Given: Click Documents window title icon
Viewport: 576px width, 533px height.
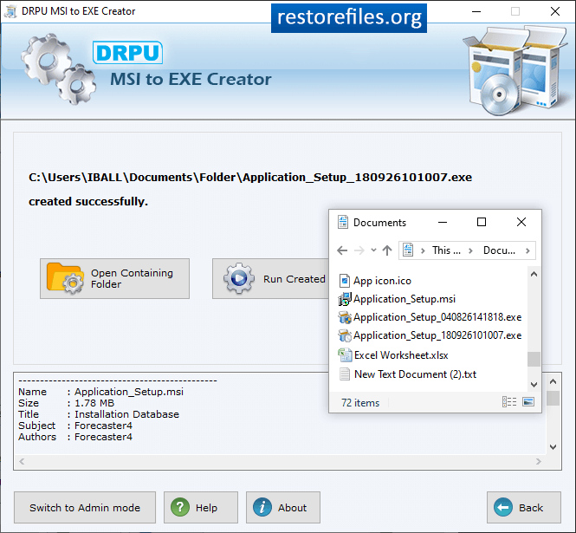Looking at the screenshot, I should (x=343, y=222).
